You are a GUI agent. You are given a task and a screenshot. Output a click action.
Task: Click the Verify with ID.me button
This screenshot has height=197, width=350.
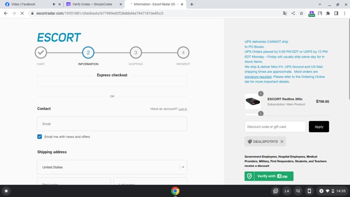(269, 176)
